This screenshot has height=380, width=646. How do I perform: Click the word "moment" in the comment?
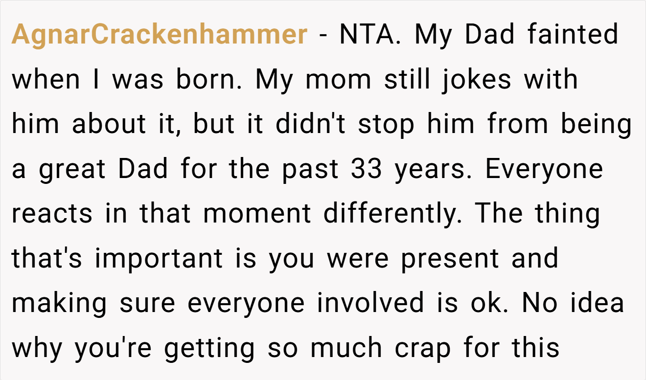256,215
